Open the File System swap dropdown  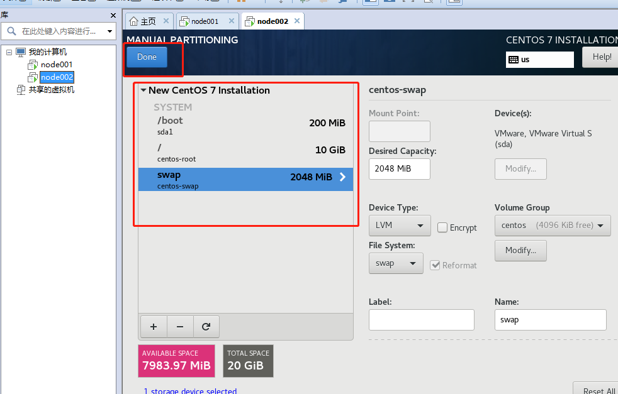(x=395, y=263)
